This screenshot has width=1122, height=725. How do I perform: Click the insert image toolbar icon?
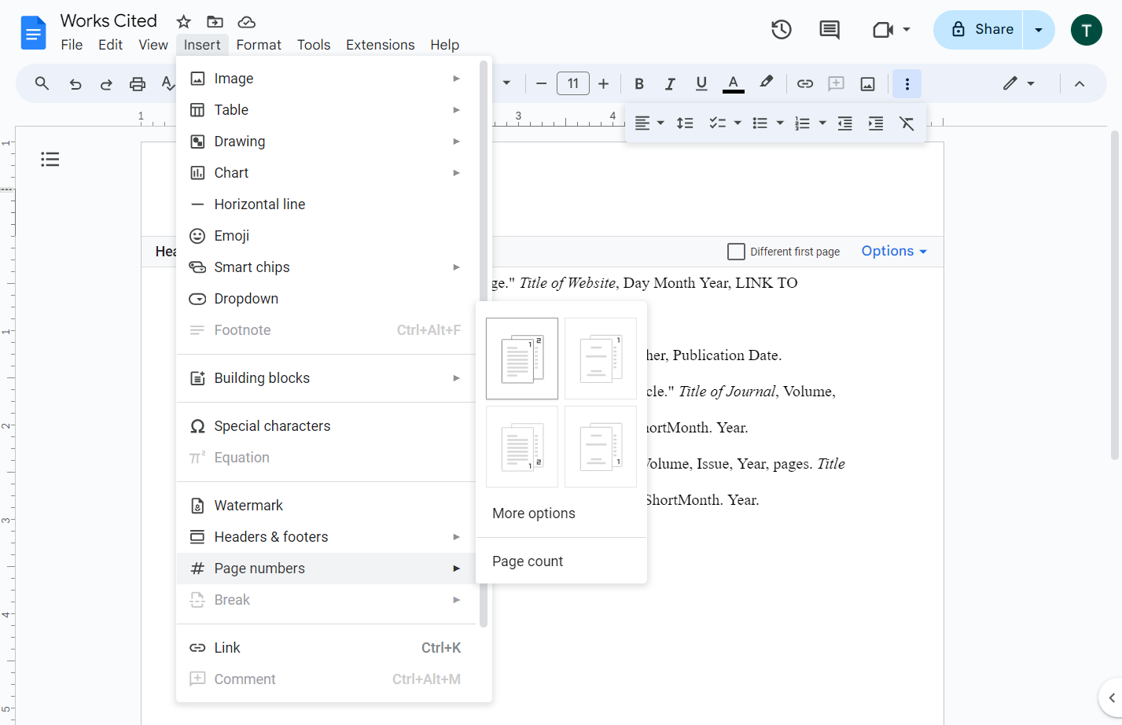coord(868,83)
